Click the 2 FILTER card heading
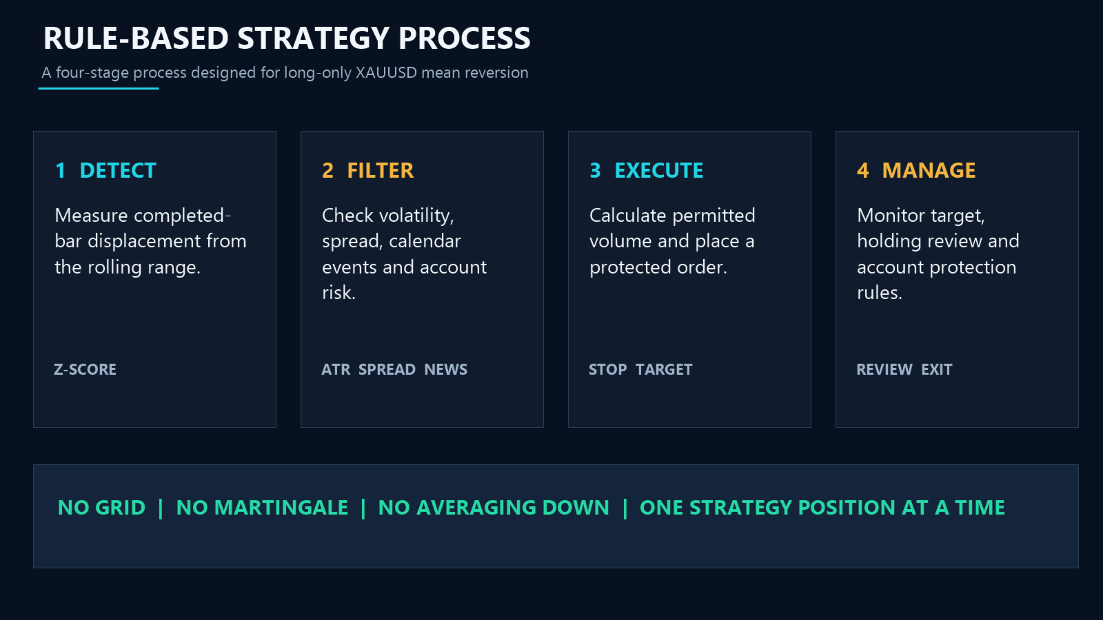Image resolution: width=1103 pixels, height=620 pixels. point(367,170)
